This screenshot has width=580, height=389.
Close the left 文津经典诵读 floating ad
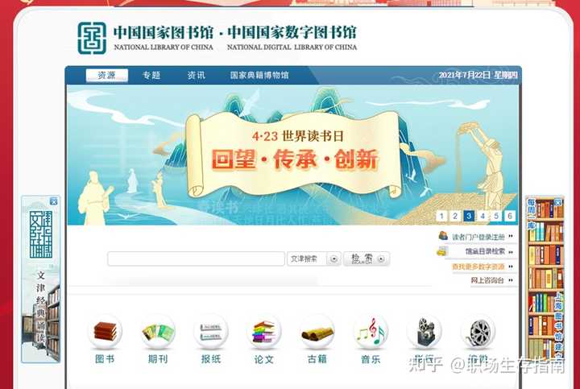click(54, 201)
